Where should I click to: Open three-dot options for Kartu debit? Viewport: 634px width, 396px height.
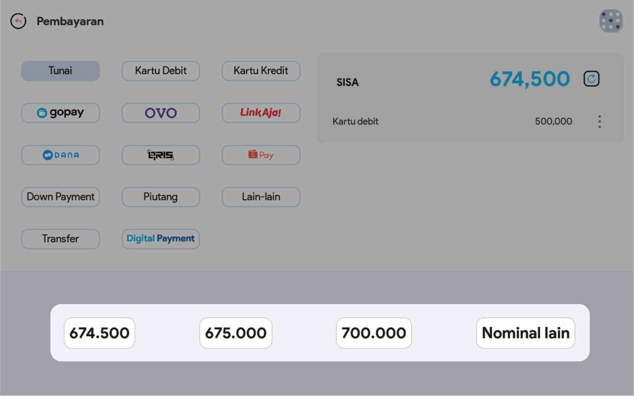(600, 122)
